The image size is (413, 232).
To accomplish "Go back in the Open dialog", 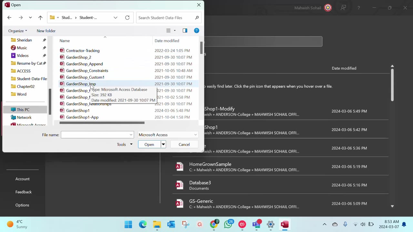I will pyautogui.click(x=9, y=18).
